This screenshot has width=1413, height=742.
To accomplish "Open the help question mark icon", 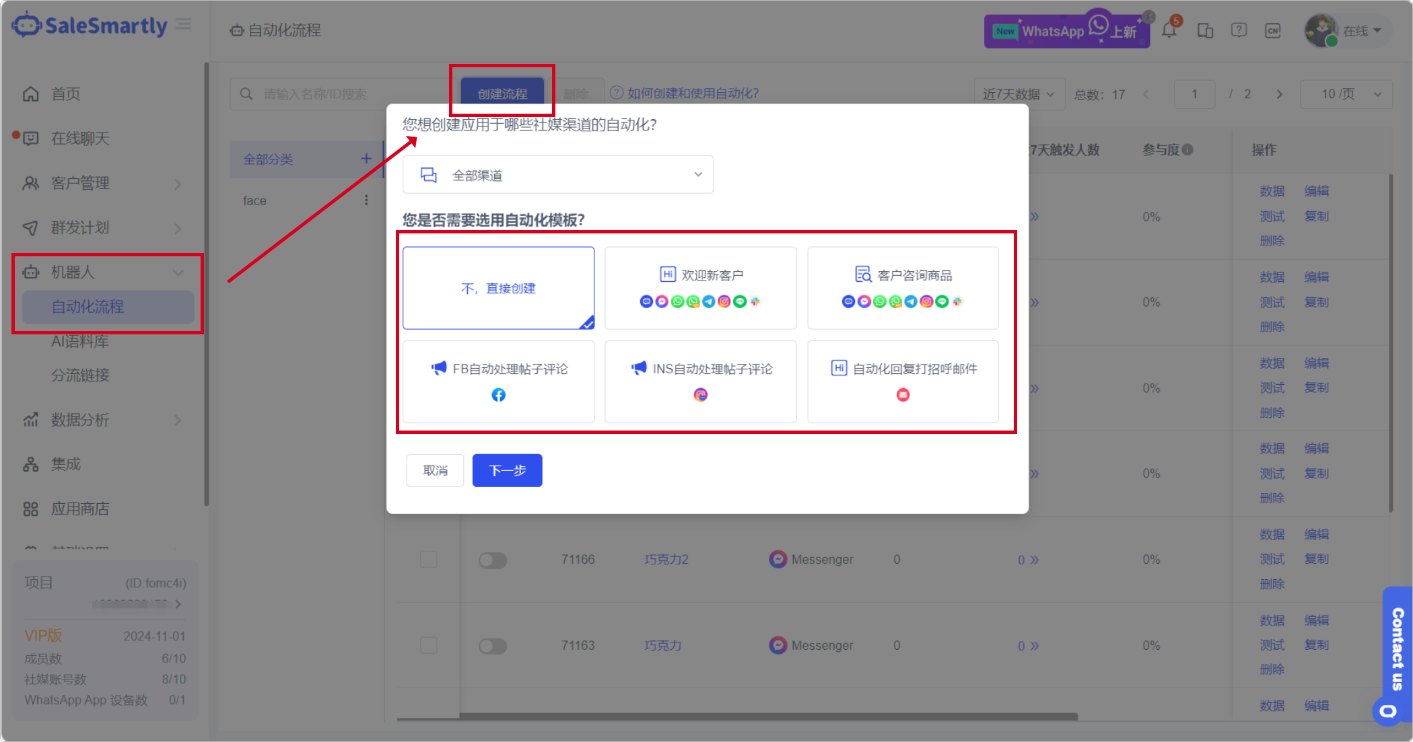I will [1239, 30].
